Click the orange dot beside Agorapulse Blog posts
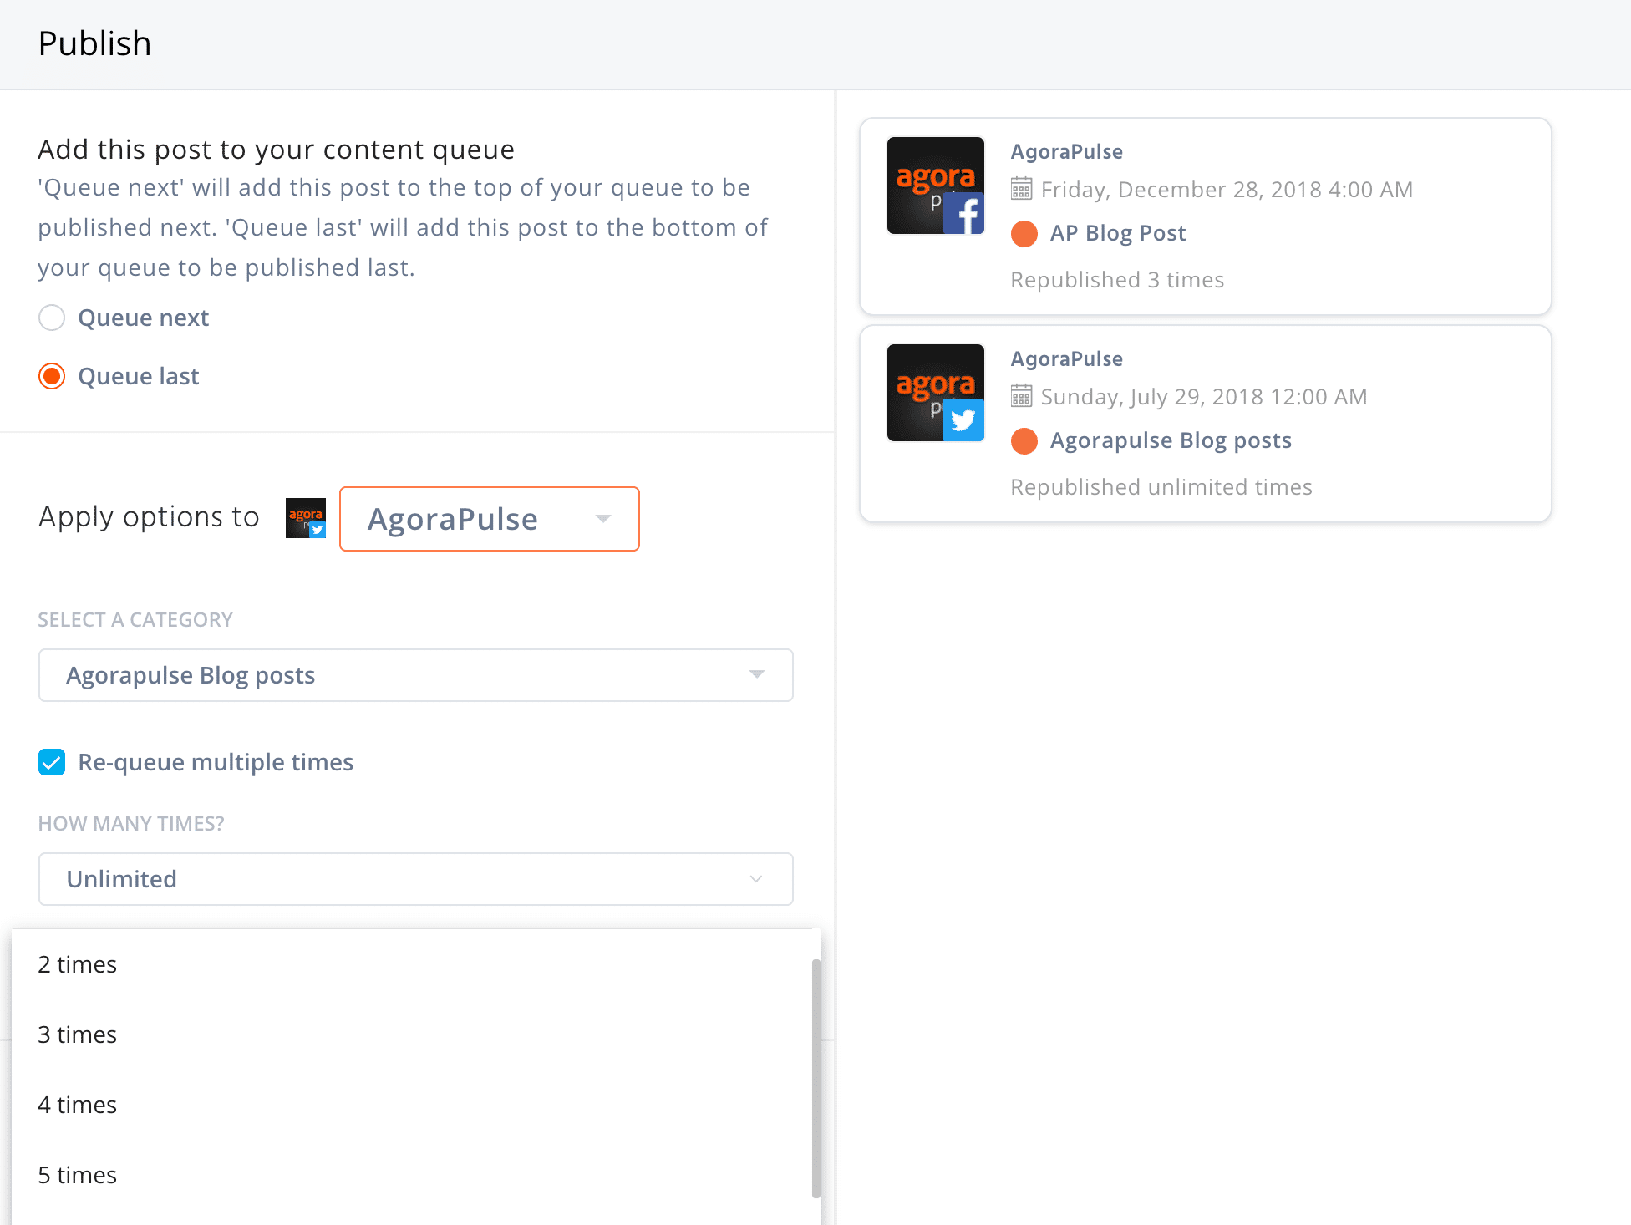 [x=1024, y=441]
